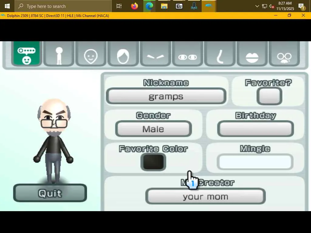The width and height of the screenshot is (311, 233).
Task: Set the Birthday field
Action: [x=255, y=129]
